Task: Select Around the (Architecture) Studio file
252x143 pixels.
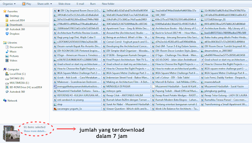Action: tap(126, 33)
